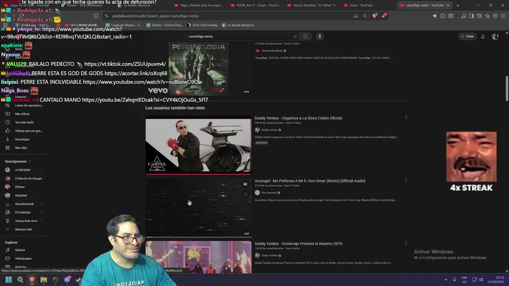509x286 pixels.
Task: Open Videos que me gustan sidebar entry
Action: point(28,131)
